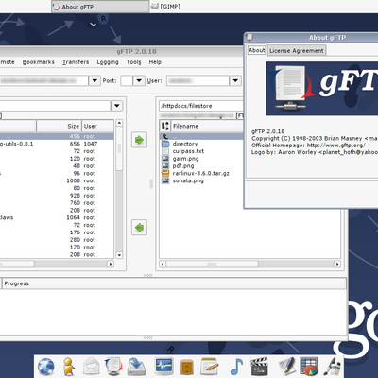Open the instant messenger figure dock icon
The image size is (378, 378).
68,367
